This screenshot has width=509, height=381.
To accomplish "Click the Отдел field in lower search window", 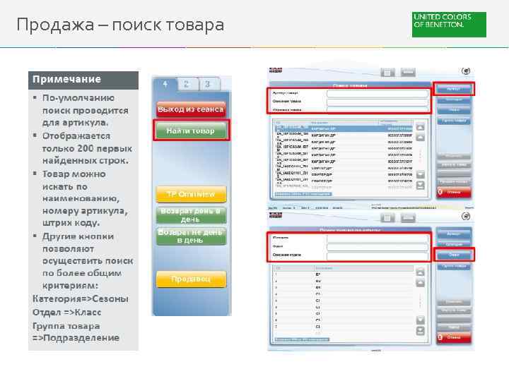I will click(378, 247).
